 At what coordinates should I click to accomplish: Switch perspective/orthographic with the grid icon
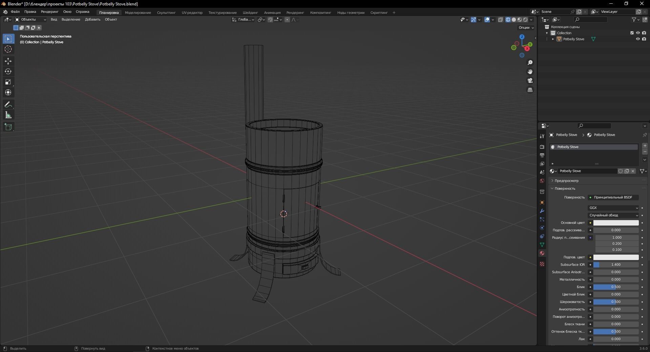click(530, 90)
